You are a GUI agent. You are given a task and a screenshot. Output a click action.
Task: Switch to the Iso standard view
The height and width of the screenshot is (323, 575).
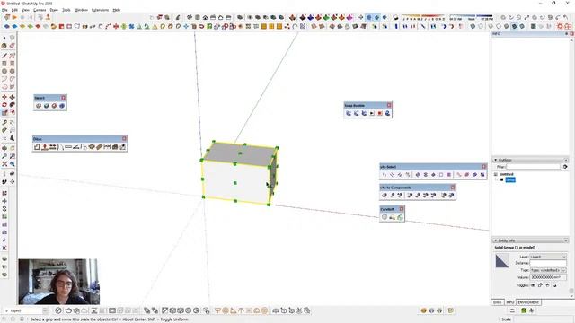pos(190,17)
